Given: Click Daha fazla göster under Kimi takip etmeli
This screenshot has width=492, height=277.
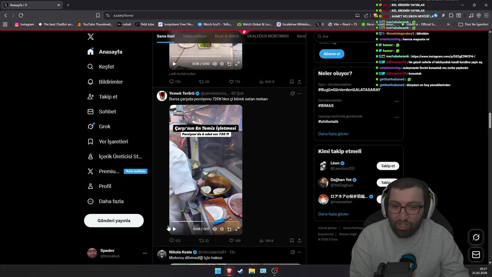Looking at the screenshot, I should 334,214.
